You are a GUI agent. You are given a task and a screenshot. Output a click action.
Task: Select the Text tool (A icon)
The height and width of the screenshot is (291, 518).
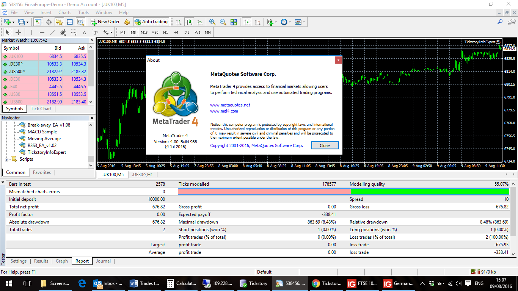pos(84,32)
